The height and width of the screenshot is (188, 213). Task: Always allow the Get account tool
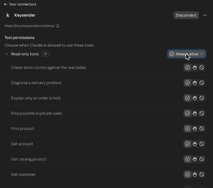pos(187,144)
